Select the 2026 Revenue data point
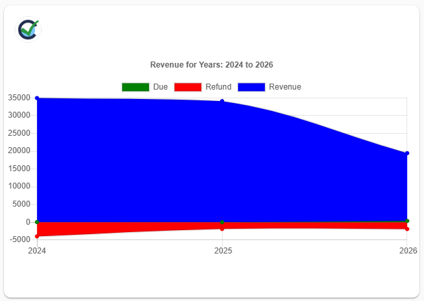 (x=407, y=153)
